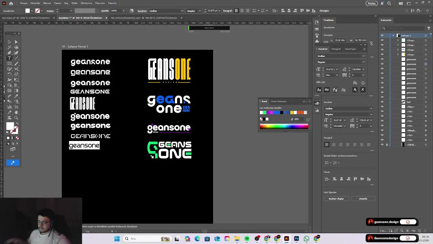Switch to Renk Kılavuzu tab
433x244 pixels.
[x=279, y=101]
